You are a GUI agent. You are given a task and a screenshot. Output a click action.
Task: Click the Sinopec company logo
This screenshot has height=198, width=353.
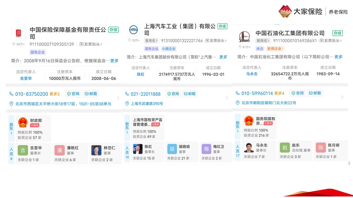pyautogui.click(x=244, y=36)
